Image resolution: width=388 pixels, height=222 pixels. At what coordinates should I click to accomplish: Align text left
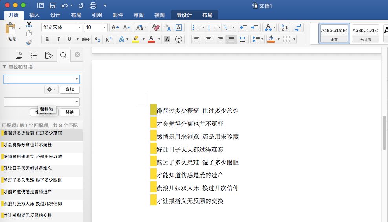coord(197,39)
